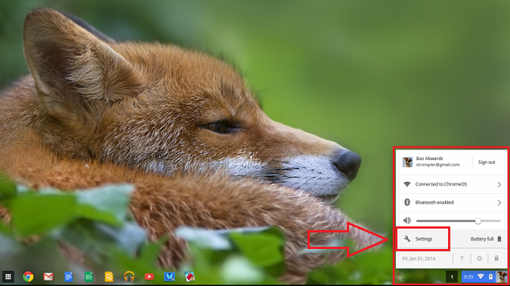Open Google Slides shelf icon
The height and width of the screenshot is (286, 510).
(109, 277)
